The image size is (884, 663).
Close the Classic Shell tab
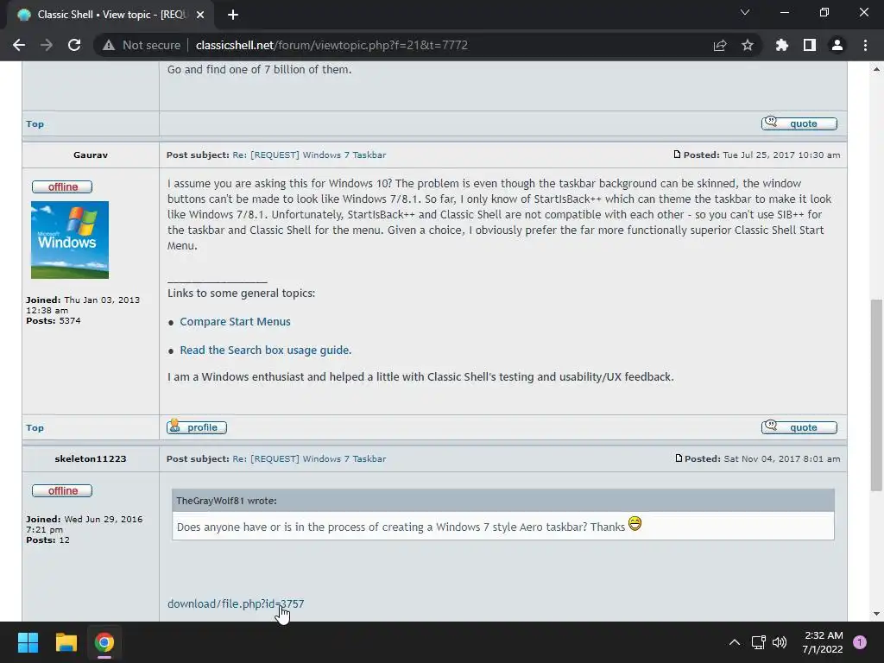coord(200,15)
